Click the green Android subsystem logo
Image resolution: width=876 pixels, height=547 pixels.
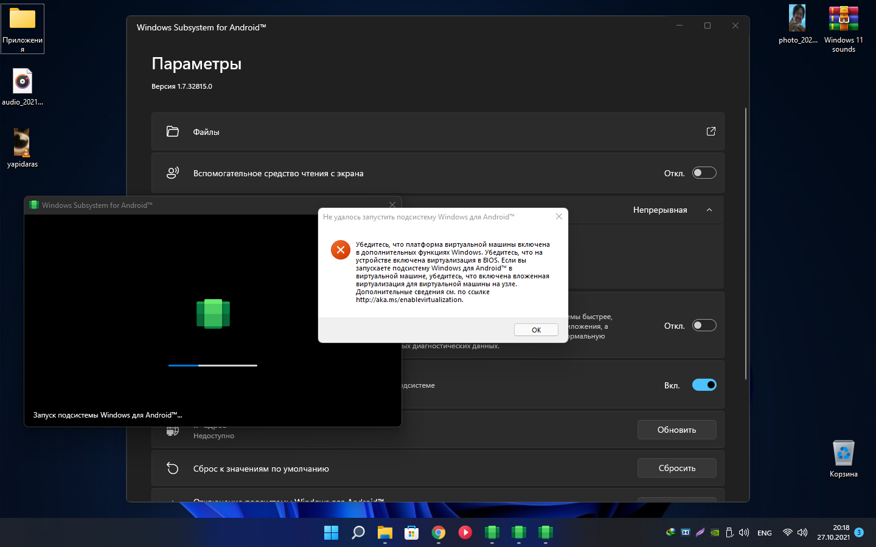(x=213, y=314)
